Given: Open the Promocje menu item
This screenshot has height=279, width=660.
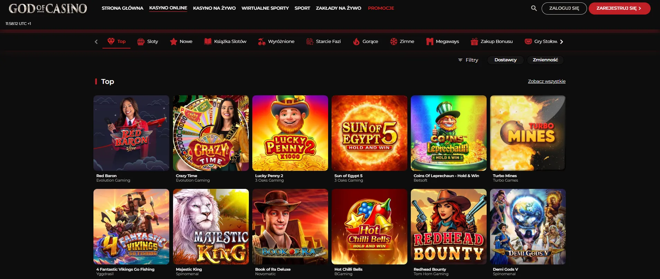Looking at the screenshot, I should [x=381, y=8].
